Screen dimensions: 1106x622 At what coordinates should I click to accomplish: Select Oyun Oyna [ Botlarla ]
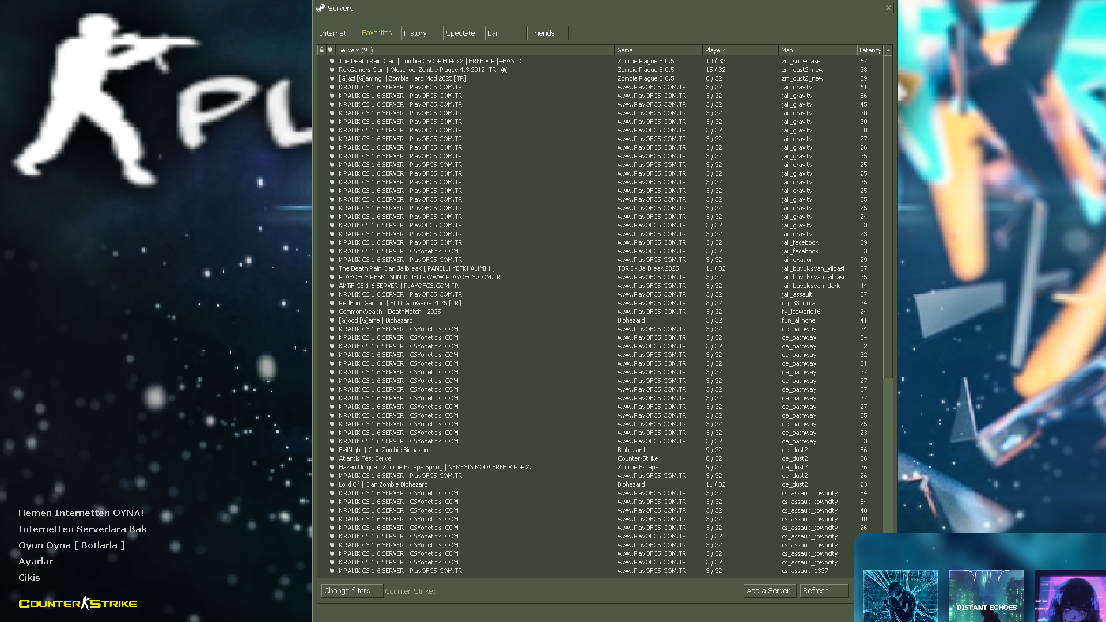(x=71, y=545)
